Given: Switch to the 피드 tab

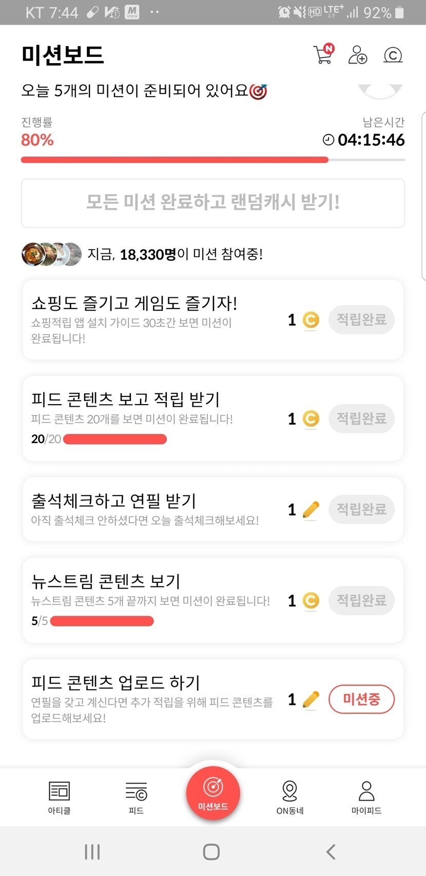Looking at the screenshot, I should 136,797.
